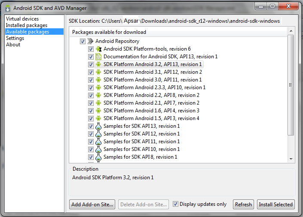Screen dimensions: 303x217
Task: Close the Android SDK and AVD Manager window
Action: tap(288, 6)
